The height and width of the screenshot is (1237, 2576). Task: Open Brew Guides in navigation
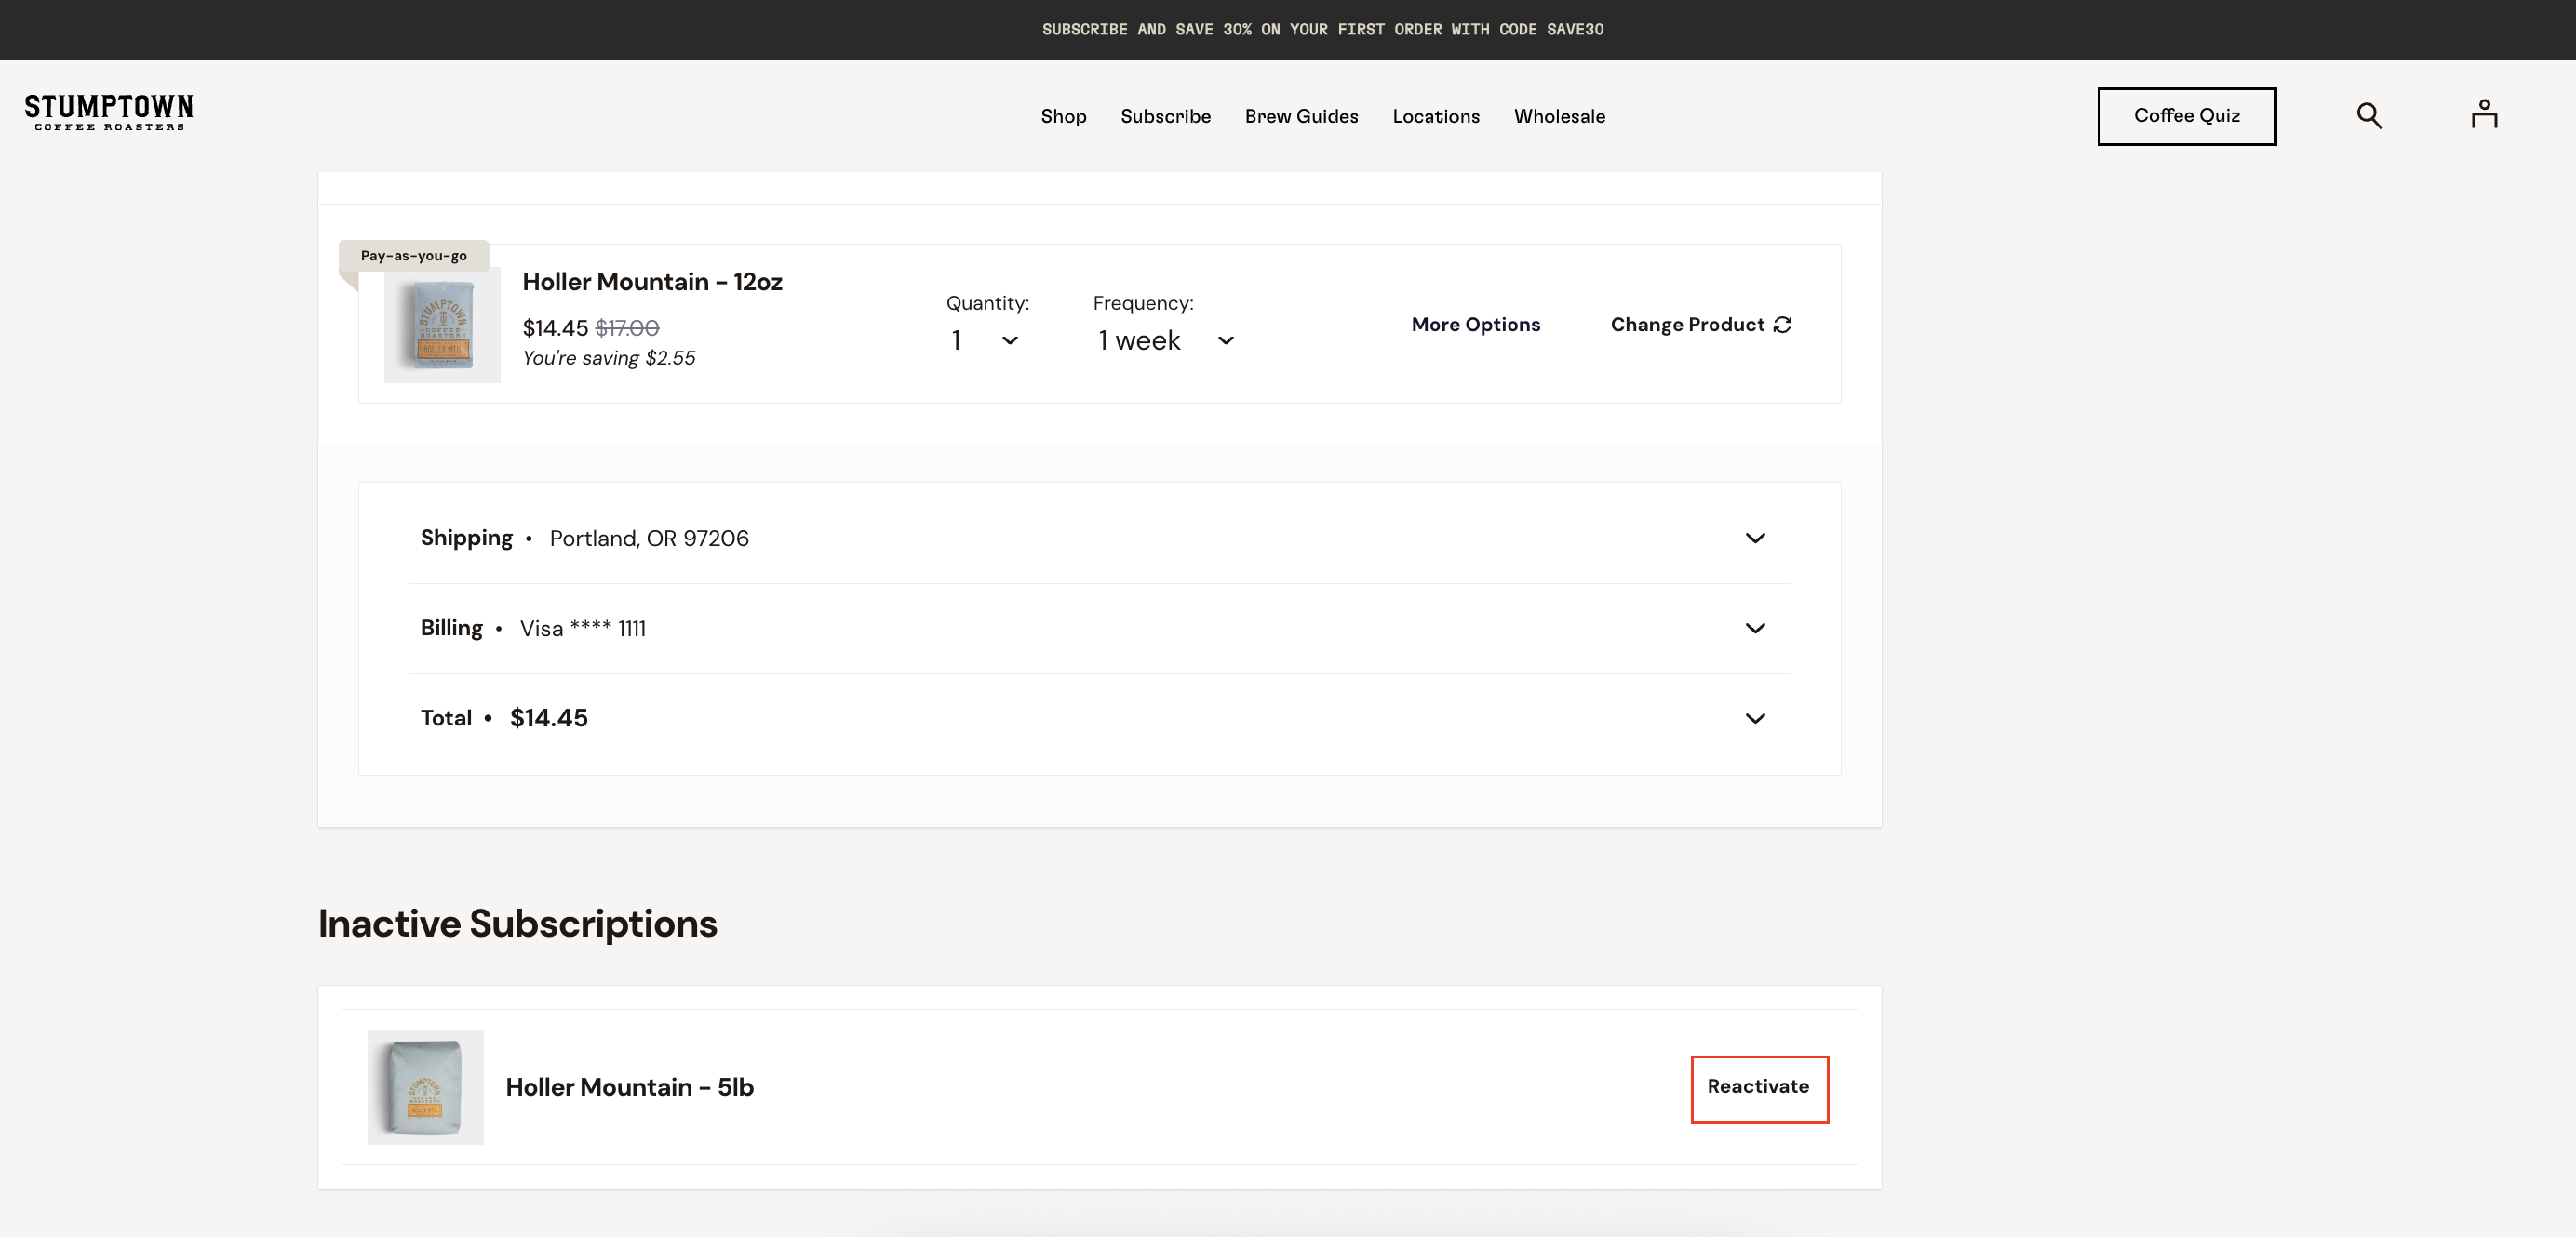(x=1301, y=116)
